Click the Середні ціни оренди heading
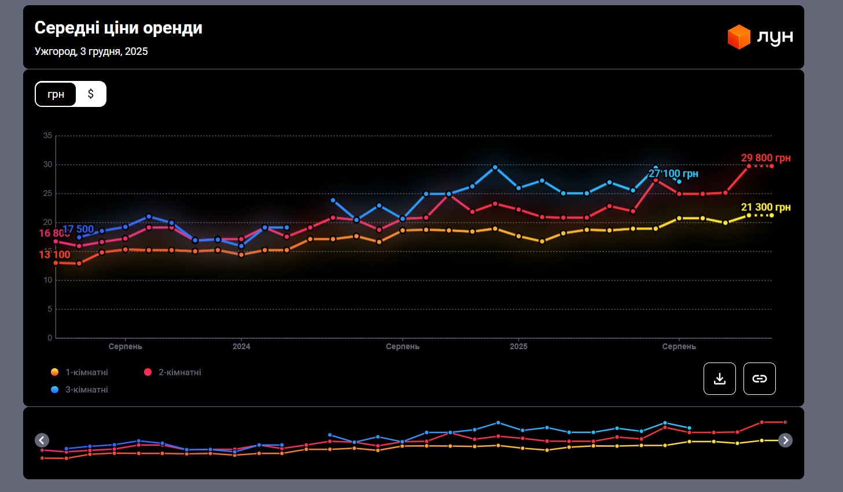 (x=119, y=28)
